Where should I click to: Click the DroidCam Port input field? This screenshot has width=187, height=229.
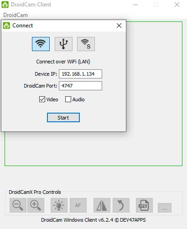pyautogui.click(x=80, y=86)
